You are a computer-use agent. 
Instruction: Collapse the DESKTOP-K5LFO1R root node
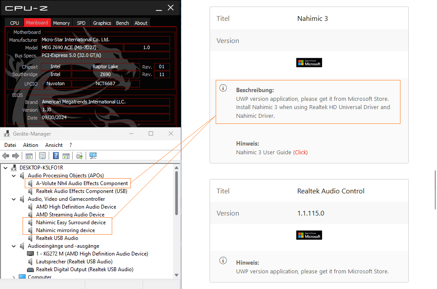click(x=5, y=168)
